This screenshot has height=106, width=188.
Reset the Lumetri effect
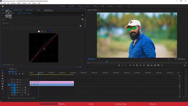pyautogui.click(x=82, y=15)
